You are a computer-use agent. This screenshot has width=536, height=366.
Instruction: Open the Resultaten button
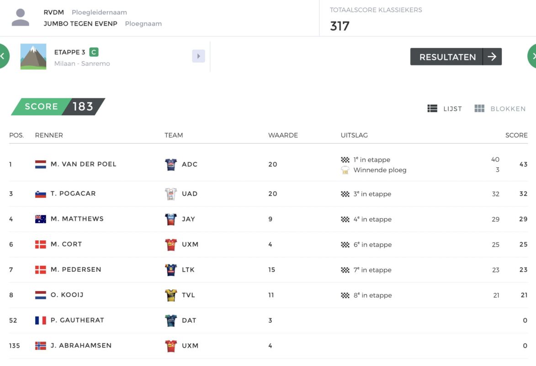pyautogui.click(x=456, y=57)
